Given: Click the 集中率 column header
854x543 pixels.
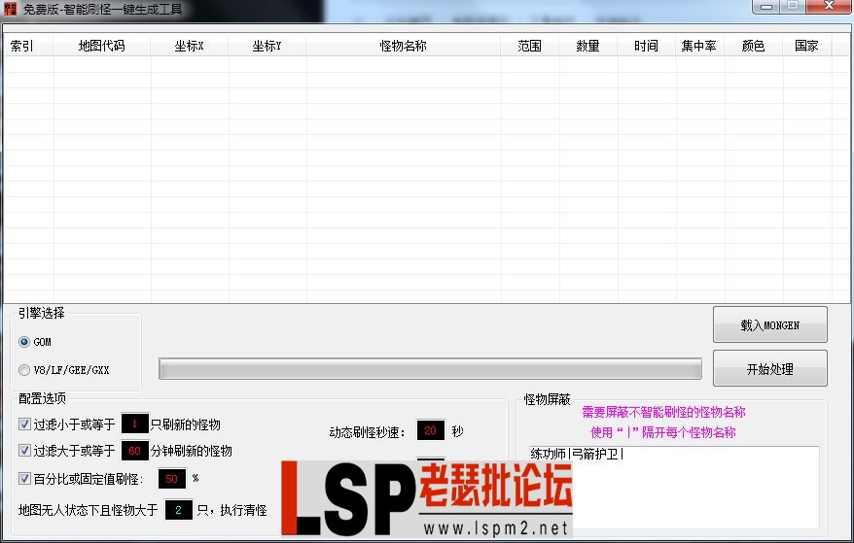Looking at the screenshot, I should 699,46.
